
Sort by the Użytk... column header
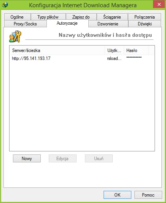coord(114,50)
